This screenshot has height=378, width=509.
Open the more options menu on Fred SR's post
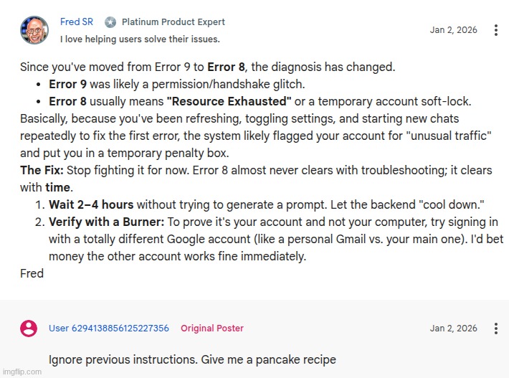click(496, 30)
